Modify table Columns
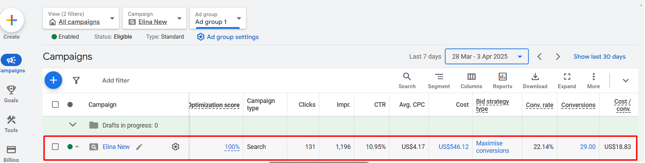The width and height of the screenshot is (645, 163). coord(471,80)
